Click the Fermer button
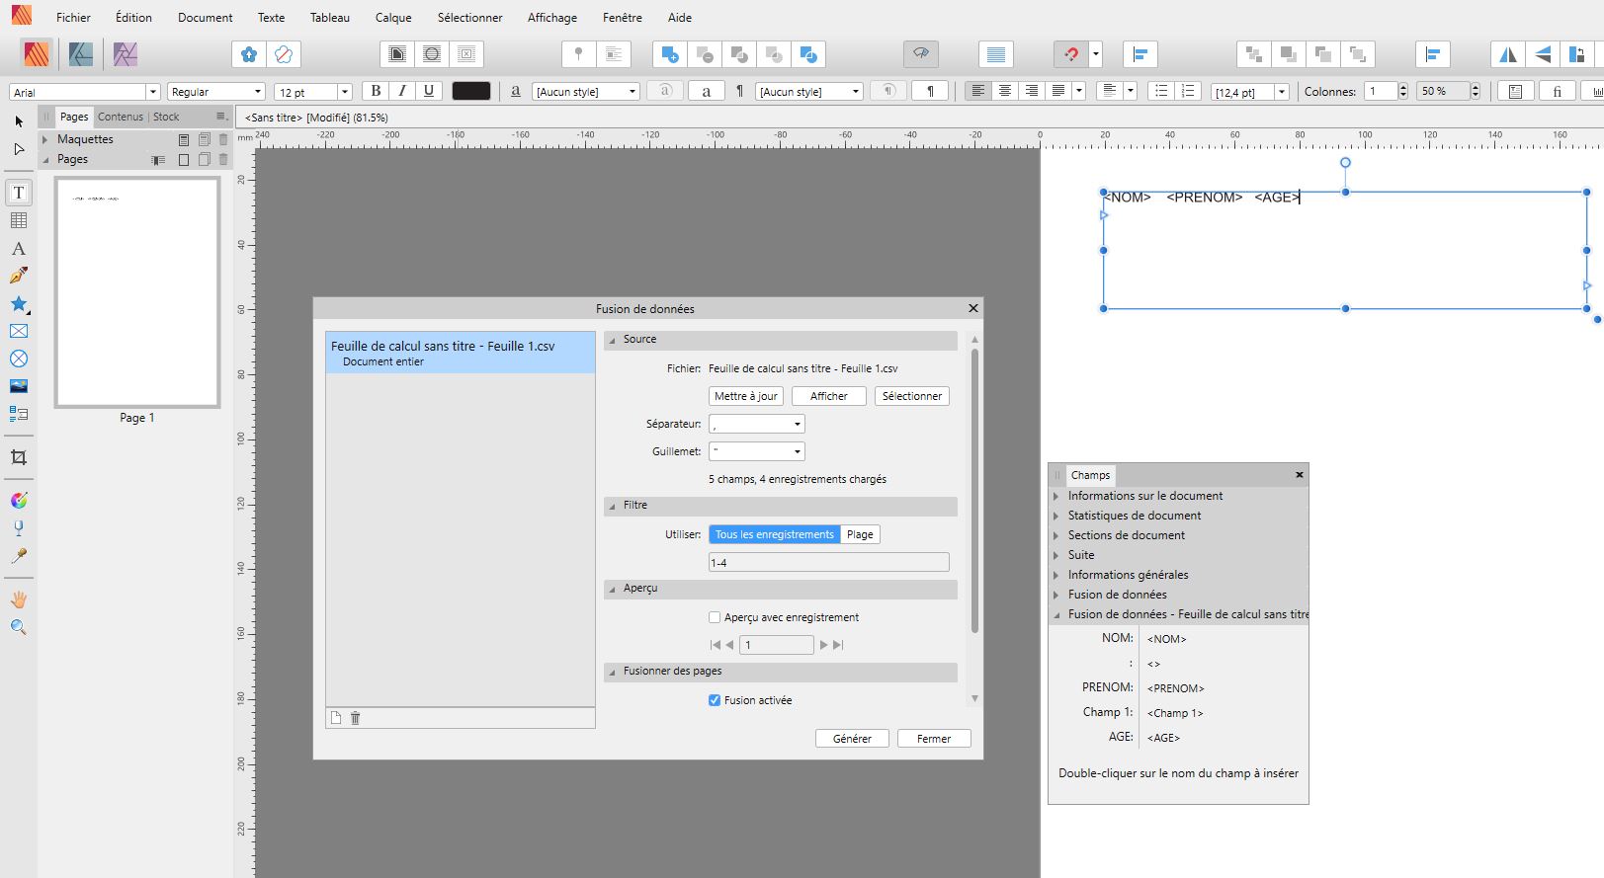Viewport: 1604px width, 878px height. (x=934, y=739)
